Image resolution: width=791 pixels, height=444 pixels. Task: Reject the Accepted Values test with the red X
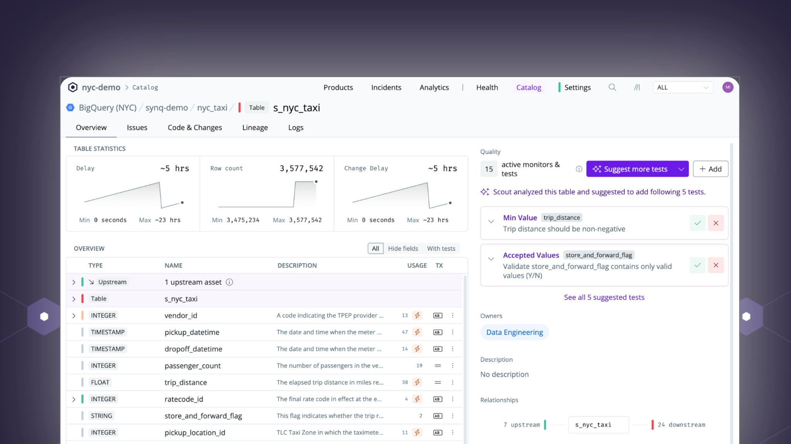pos(716,265)
